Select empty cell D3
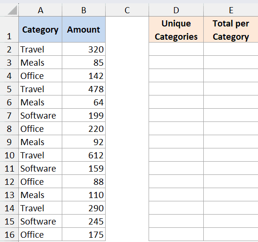The height and width of the screenshot is (242, 258). (x=176, y=62)
